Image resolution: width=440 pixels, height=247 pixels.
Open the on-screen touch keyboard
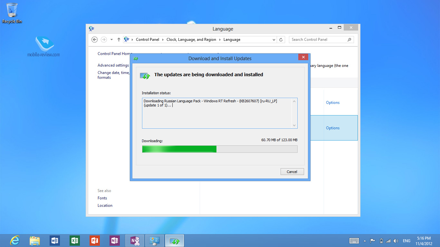tap(354, 241)
